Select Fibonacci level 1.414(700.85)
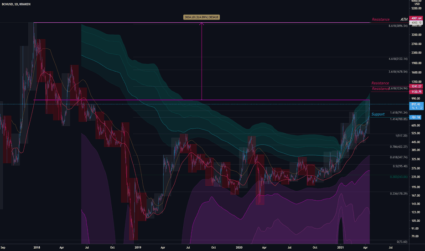425x251 pixels. tap(399, 119)
